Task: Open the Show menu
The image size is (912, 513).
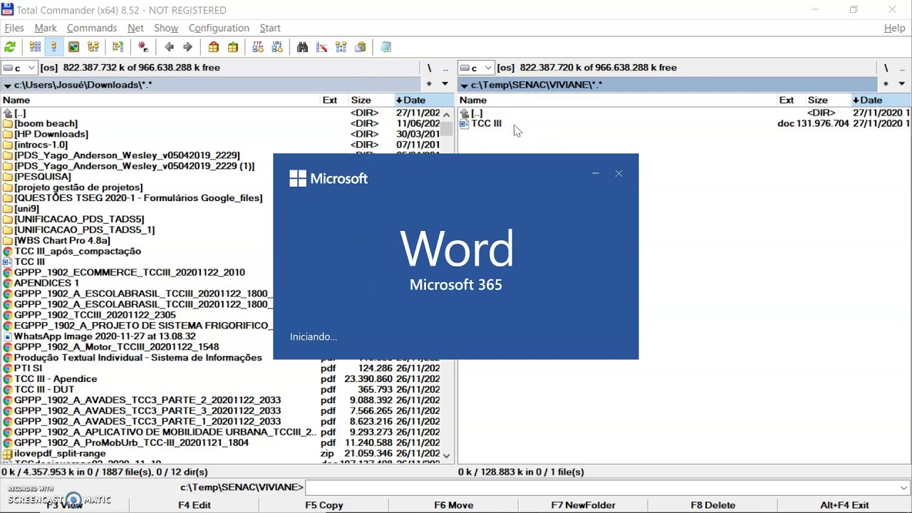Action: click(x=166, y=28)
